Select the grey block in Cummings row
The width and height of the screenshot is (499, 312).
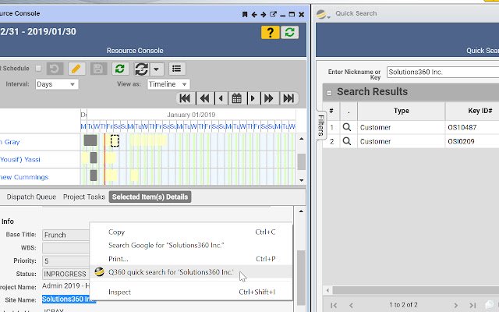click(x=94, y=175)
